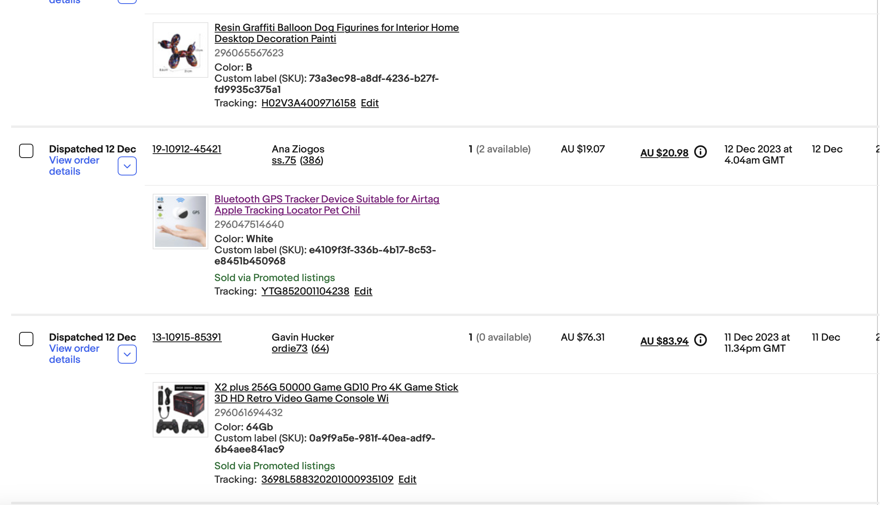Open Bluetooth GPS Tracker product thumbnail
Viewport: 885px width, 505px height.
180,222
